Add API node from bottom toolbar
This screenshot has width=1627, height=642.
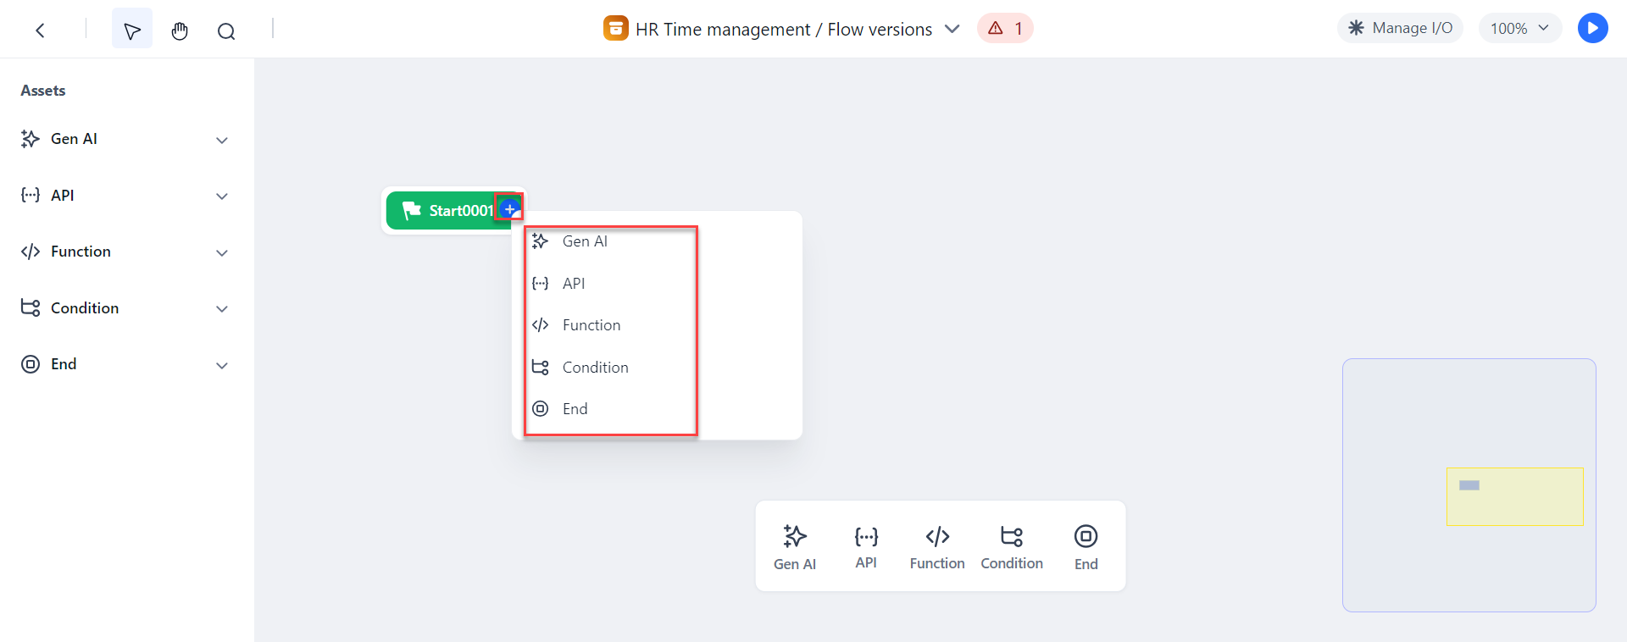pos(866,546)
